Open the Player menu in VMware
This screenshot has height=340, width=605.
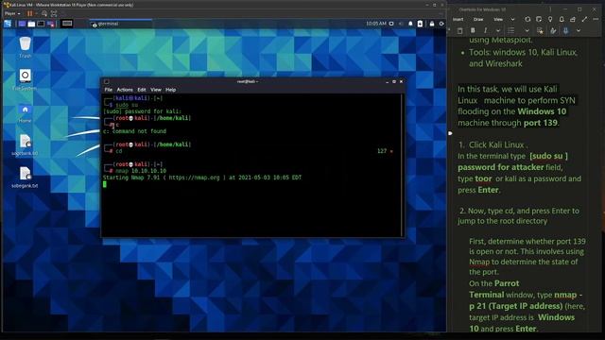tap(12, 13)
